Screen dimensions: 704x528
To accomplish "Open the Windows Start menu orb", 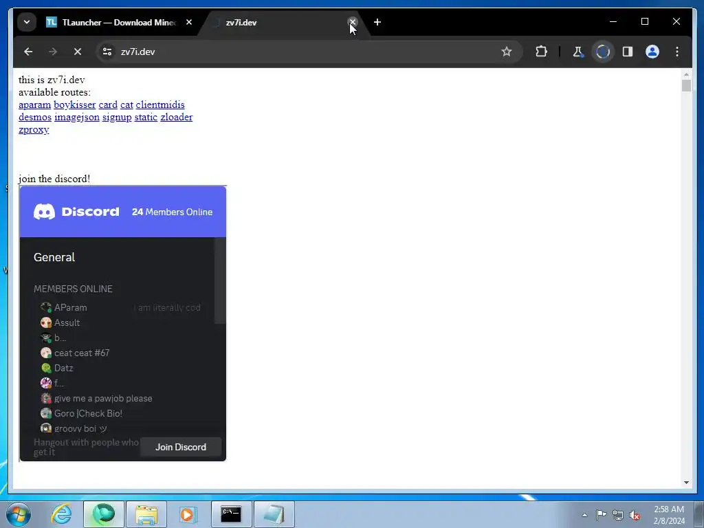I will (x=18, y=514).
